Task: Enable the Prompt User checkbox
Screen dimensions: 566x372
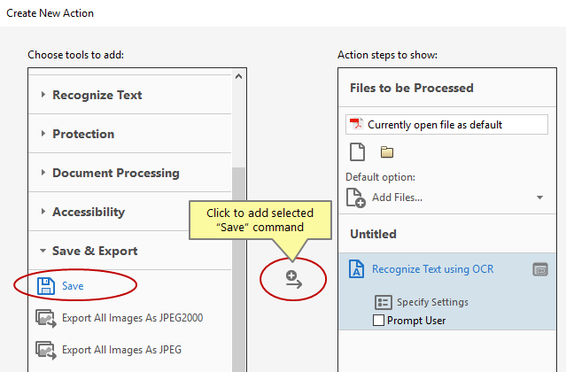Action: click(378, 321)
